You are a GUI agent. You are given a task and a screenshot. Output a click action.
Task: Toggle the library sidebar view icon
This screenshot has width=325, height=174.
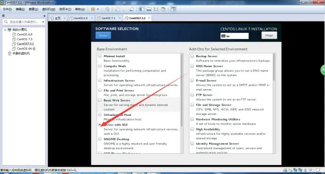click(142, 9)
